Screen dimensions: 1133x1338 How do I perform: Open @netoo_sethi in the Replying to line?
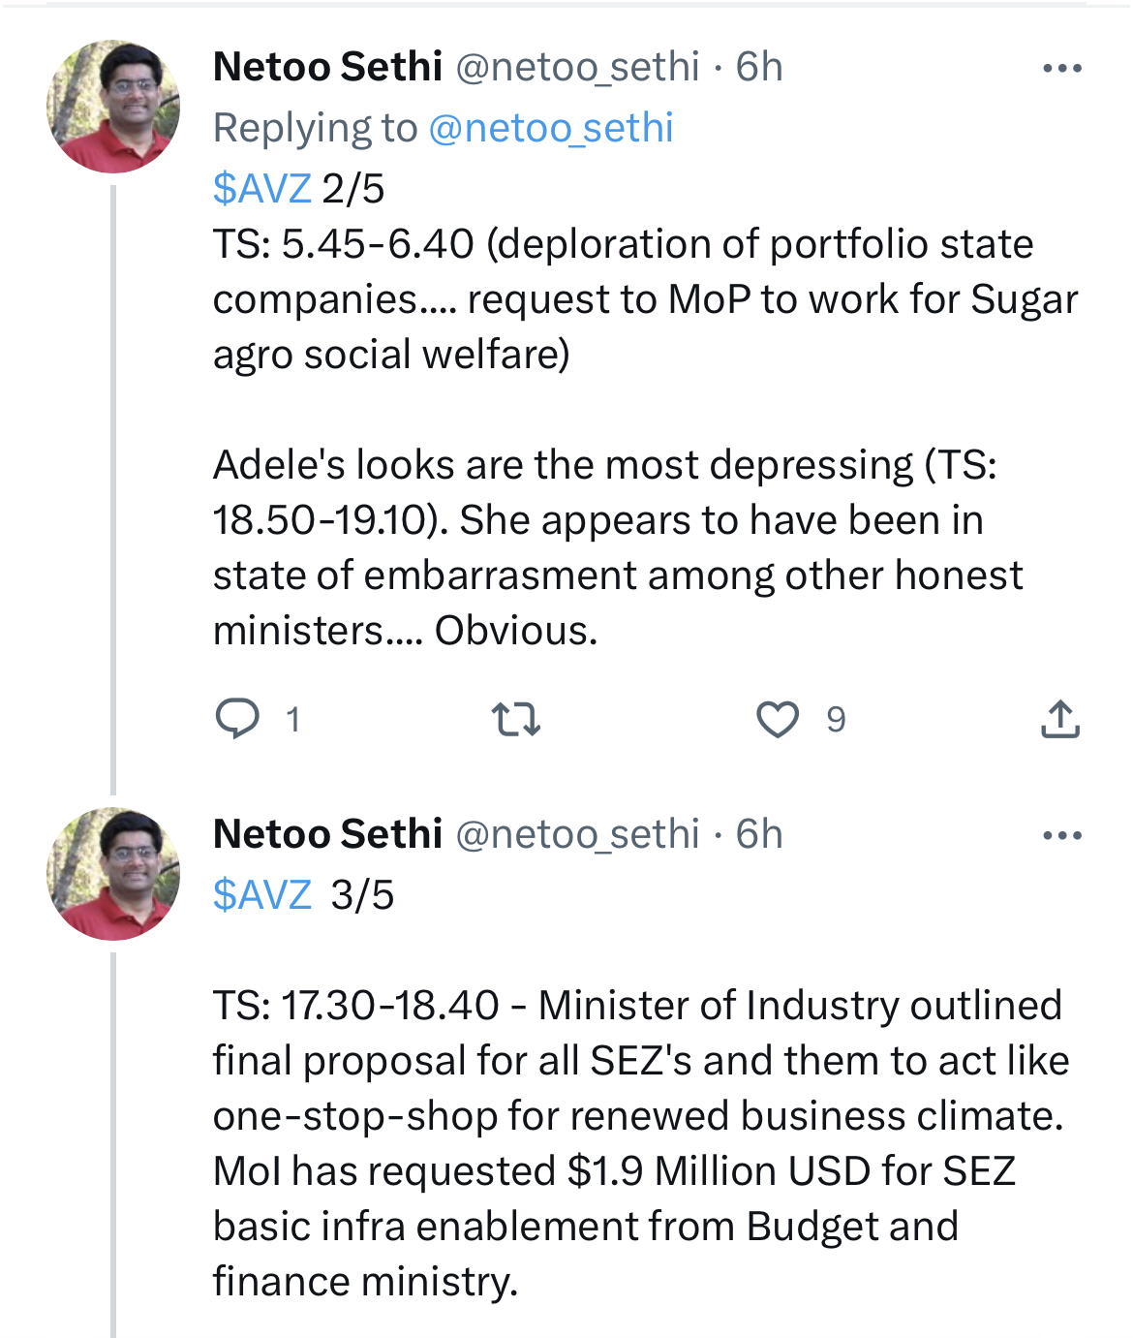point(550,128)
